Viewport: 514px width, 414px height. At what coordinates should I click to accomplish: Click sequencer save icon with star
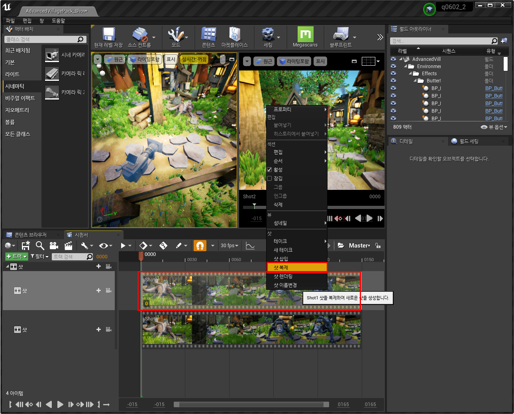tap(26, 246)
